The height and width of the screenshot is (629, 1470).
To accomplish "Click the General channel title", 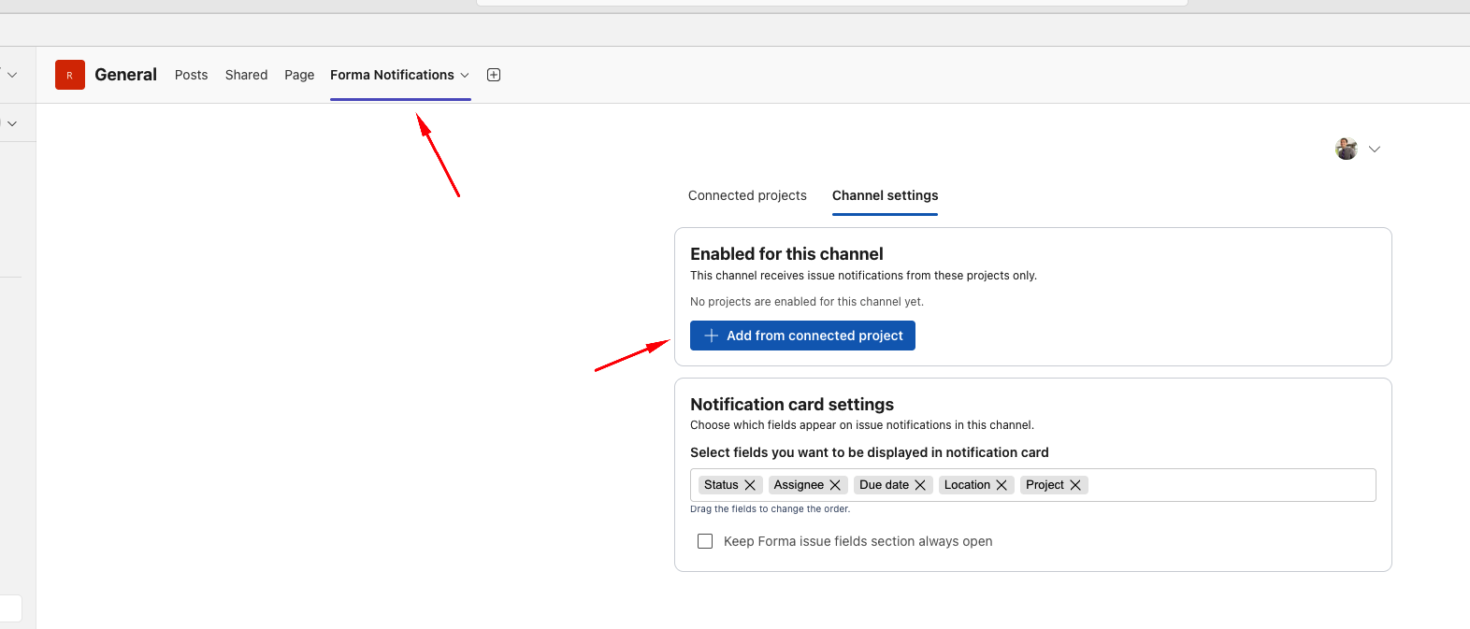I will tap(125, 75).
